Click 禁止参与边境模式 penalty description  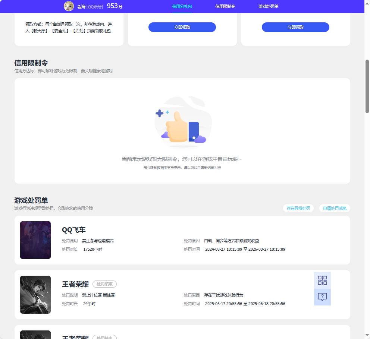click(x=98, y=241)
